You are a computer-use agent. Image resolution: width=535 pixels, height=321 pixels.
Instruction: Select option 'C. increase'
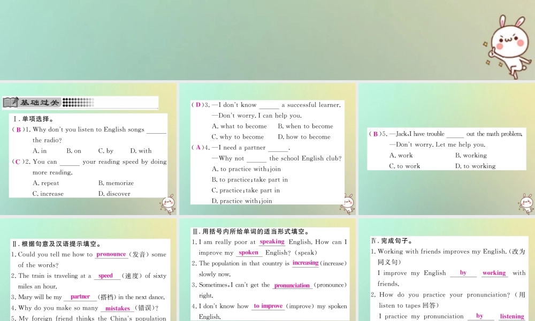(x=48, y=194)
